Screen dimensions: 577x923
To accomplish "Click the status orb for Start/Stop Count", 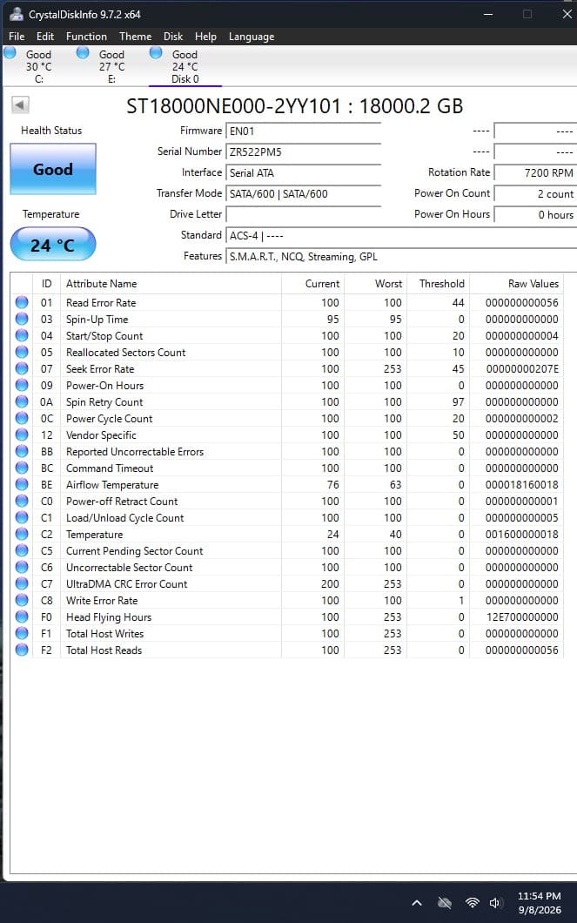I will tap(22, 335).
